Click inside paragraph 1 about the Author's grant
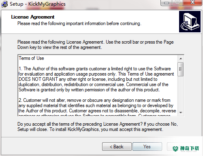This screenshot has width=203, height=156. tap(96, 79)
